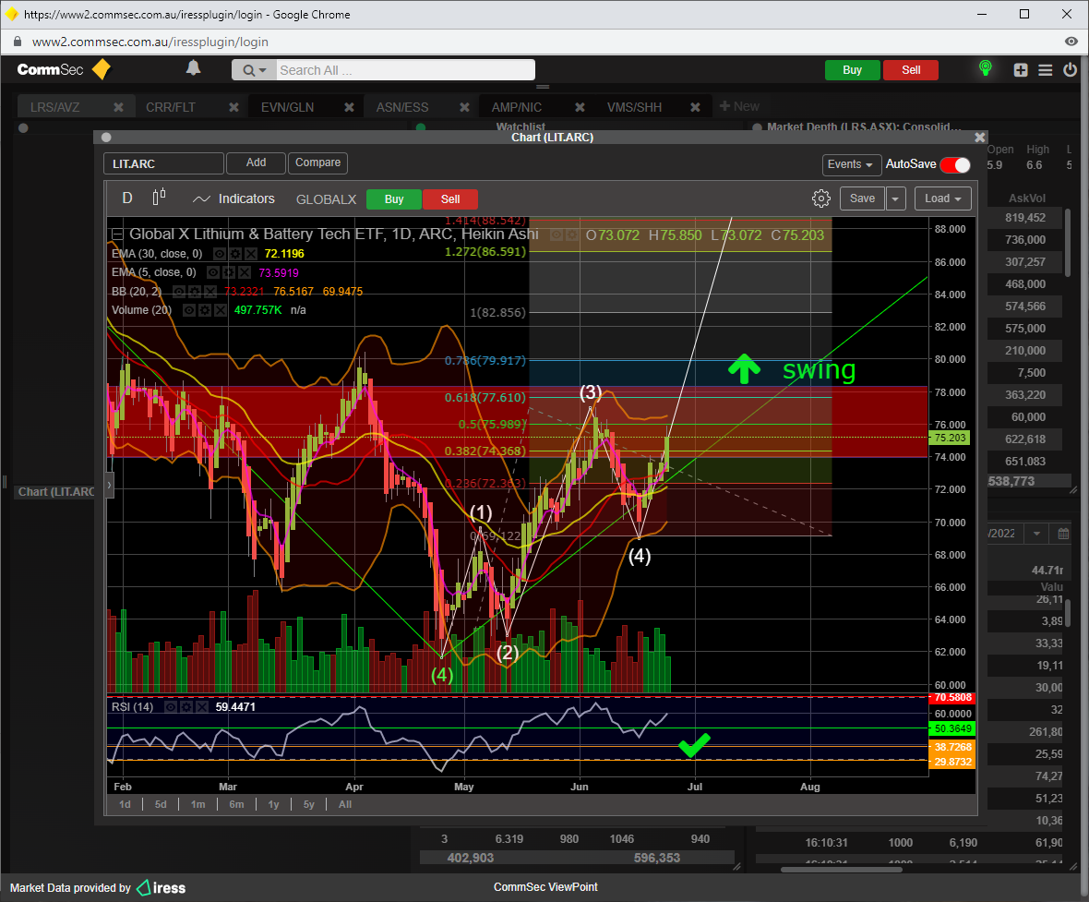
Task: Open the hamburger main menu icon
Action: click(x=1046, y=70)
